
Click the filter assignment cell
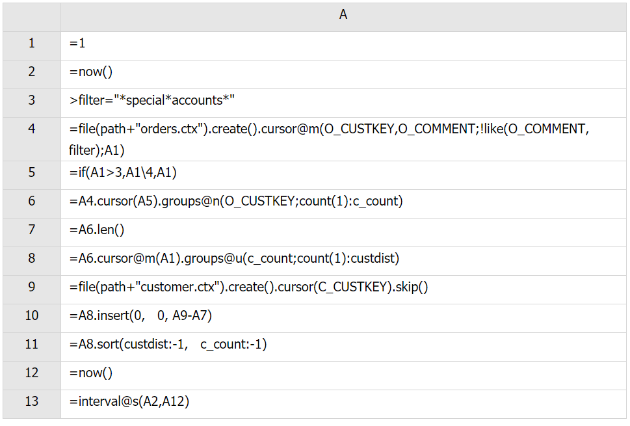(x=343, y=101)
